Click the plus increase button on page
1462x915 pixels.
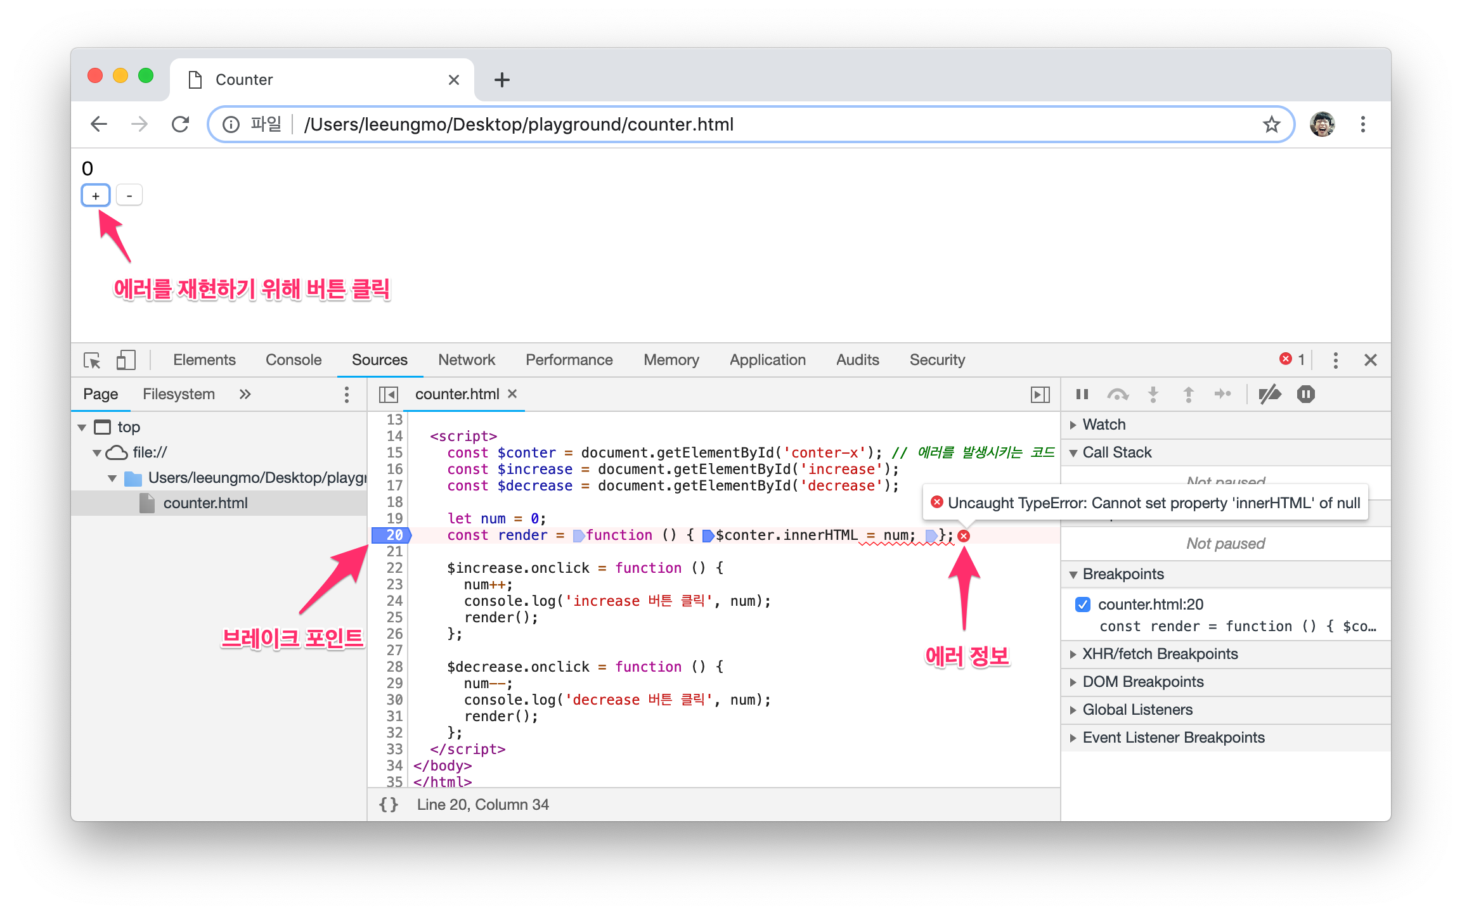click(96, 196)
